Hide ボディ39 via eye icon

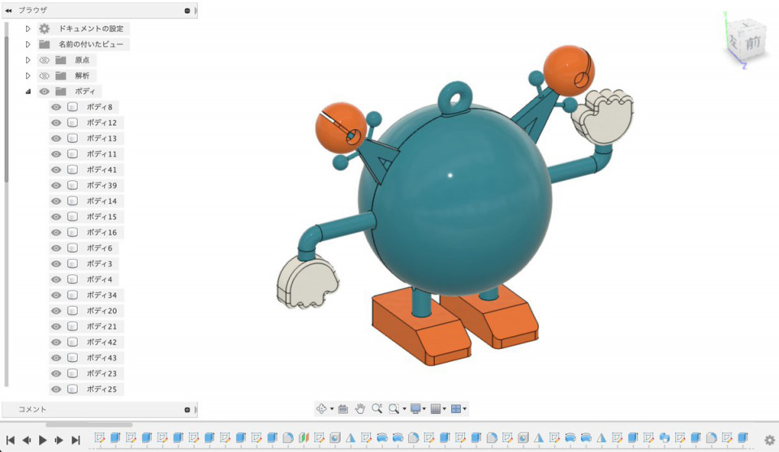click(x=56, y=185)
